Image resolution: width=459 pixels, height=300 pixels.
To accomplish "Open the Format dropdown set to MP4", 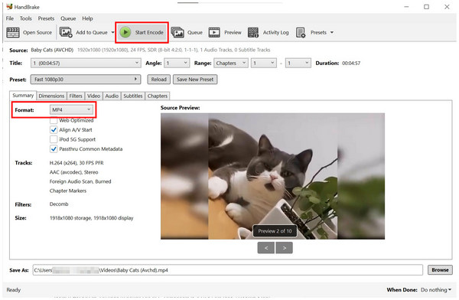I will pyautogui.click(x=71, y=109).
